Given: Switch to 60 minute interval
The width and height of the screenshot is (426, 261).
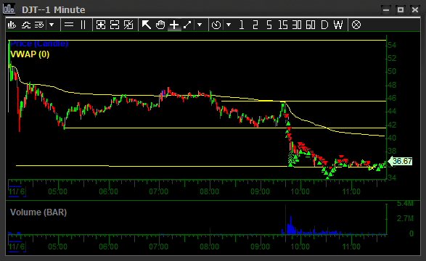Looking at the screenshot, I should (311, 25).
